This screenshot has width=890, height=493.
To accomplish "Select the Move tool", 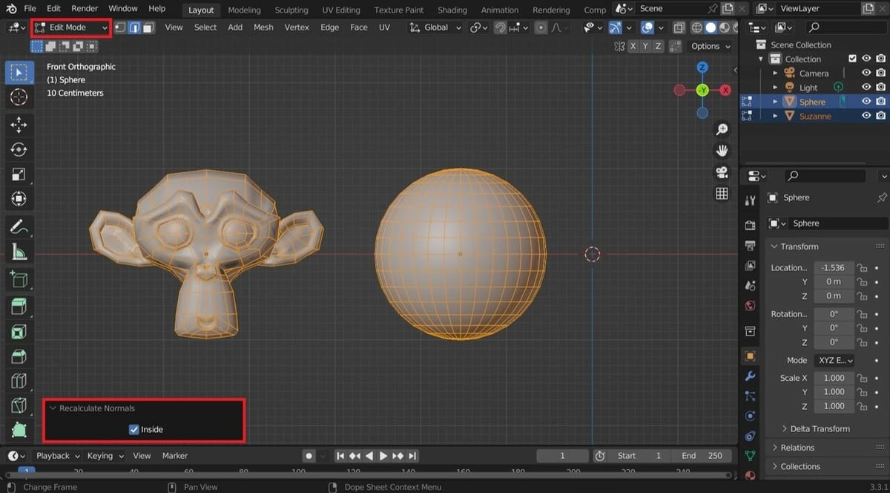I will pyautogui.click(x=19, y=125).
